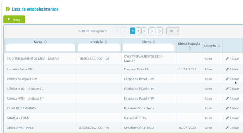Sort the table by Inscrição column
The height and width of the screenshot is (133, 243).
(x=106, y=42)
